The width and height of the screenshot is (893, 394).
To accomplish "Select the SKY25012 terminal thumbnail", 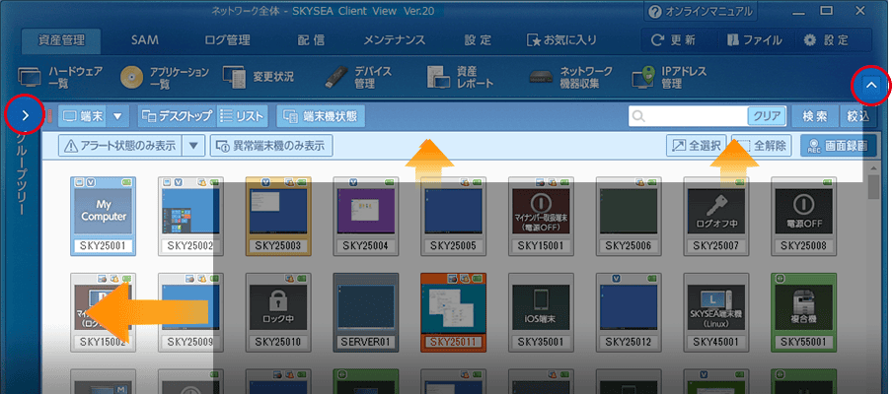I will click(629, 312).
